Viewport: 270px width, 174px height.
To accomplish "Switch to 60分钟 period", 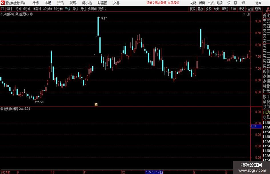I will [58, 9].
